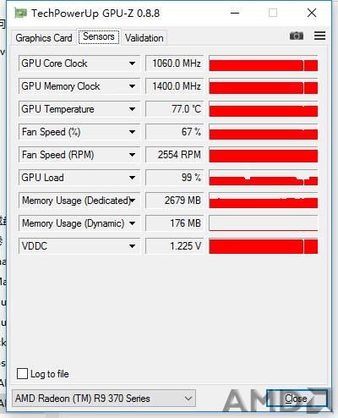Click the GPU Memory Clock value field
Viewport: 338px width, 418px height.
175,86
